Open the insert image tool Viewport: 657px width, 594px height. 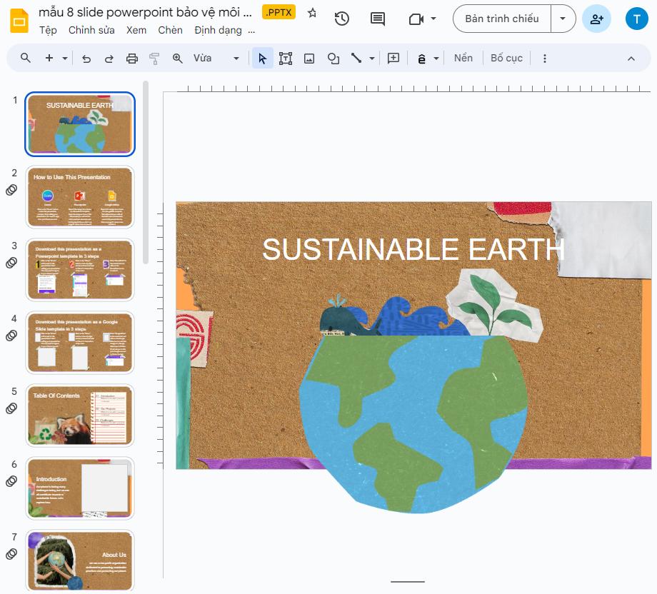pyautogui.click(x=309, y=58)
